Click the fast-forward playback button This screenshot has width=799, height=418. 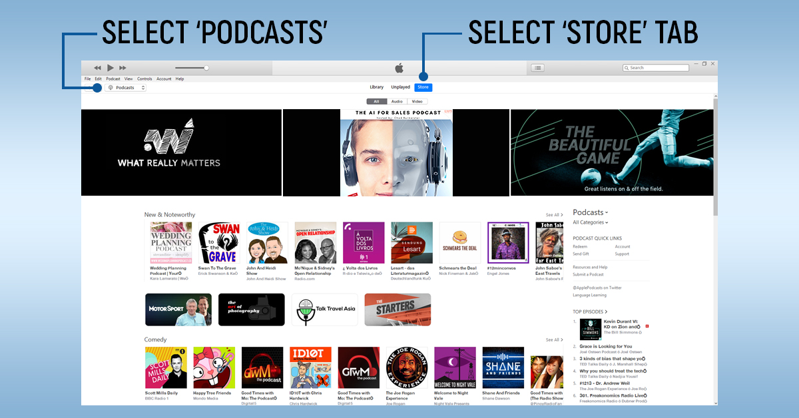[123, 68]
